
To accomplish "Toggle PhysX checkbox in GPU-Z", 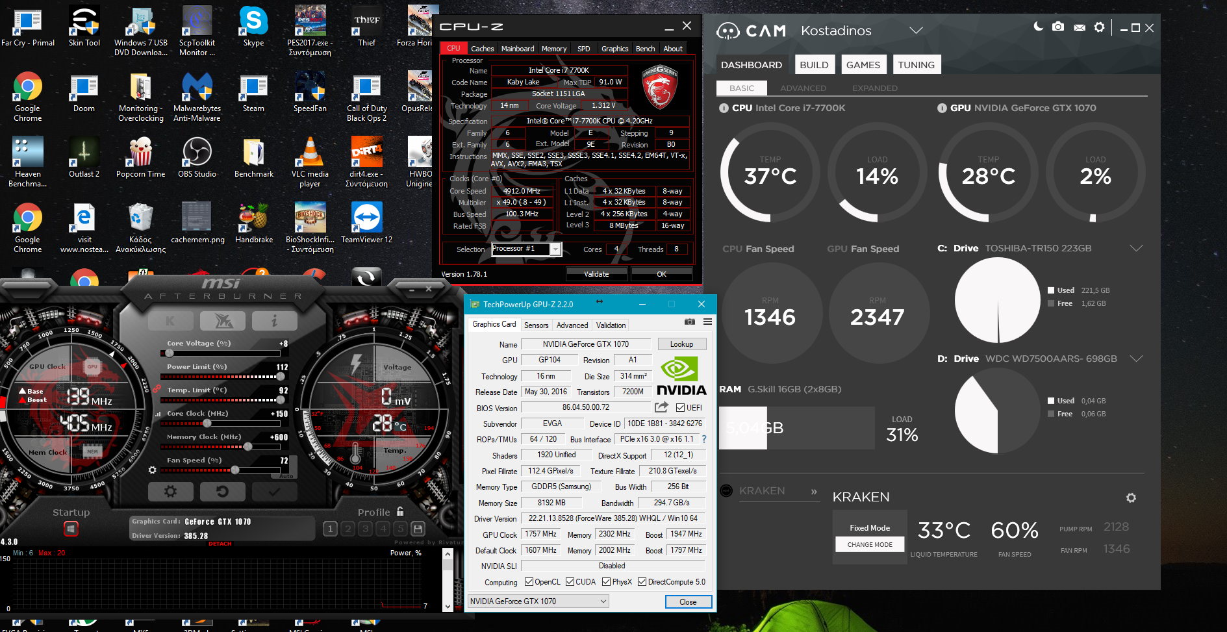I will point(606,582).
